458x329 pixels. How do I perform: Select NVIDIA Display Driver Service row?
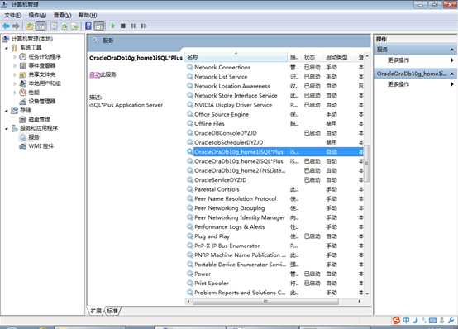[x=274, y=105]
